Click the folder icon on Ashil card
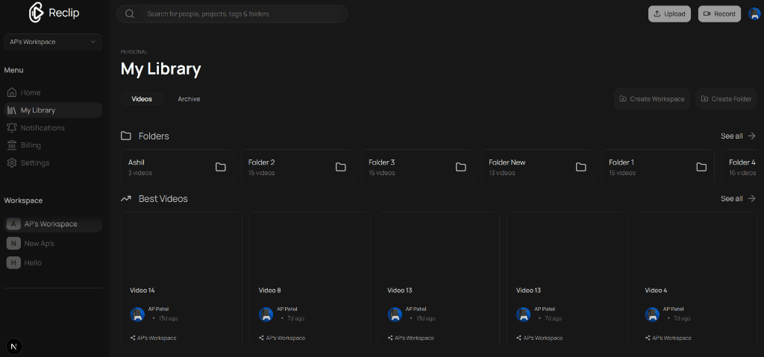Screen dimensions: 764x357 point(221,167)
